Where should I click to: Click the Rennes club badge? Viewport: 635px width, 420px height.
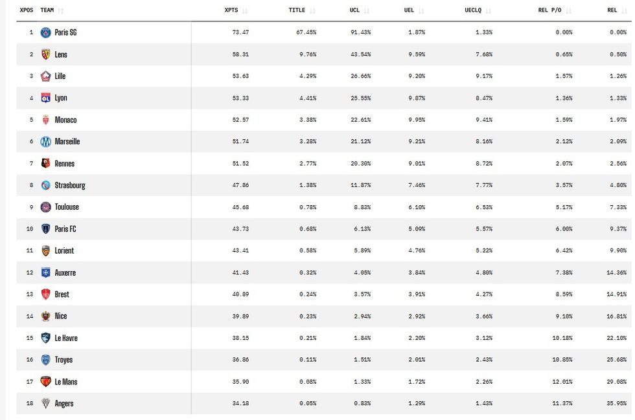click(46, 164)
